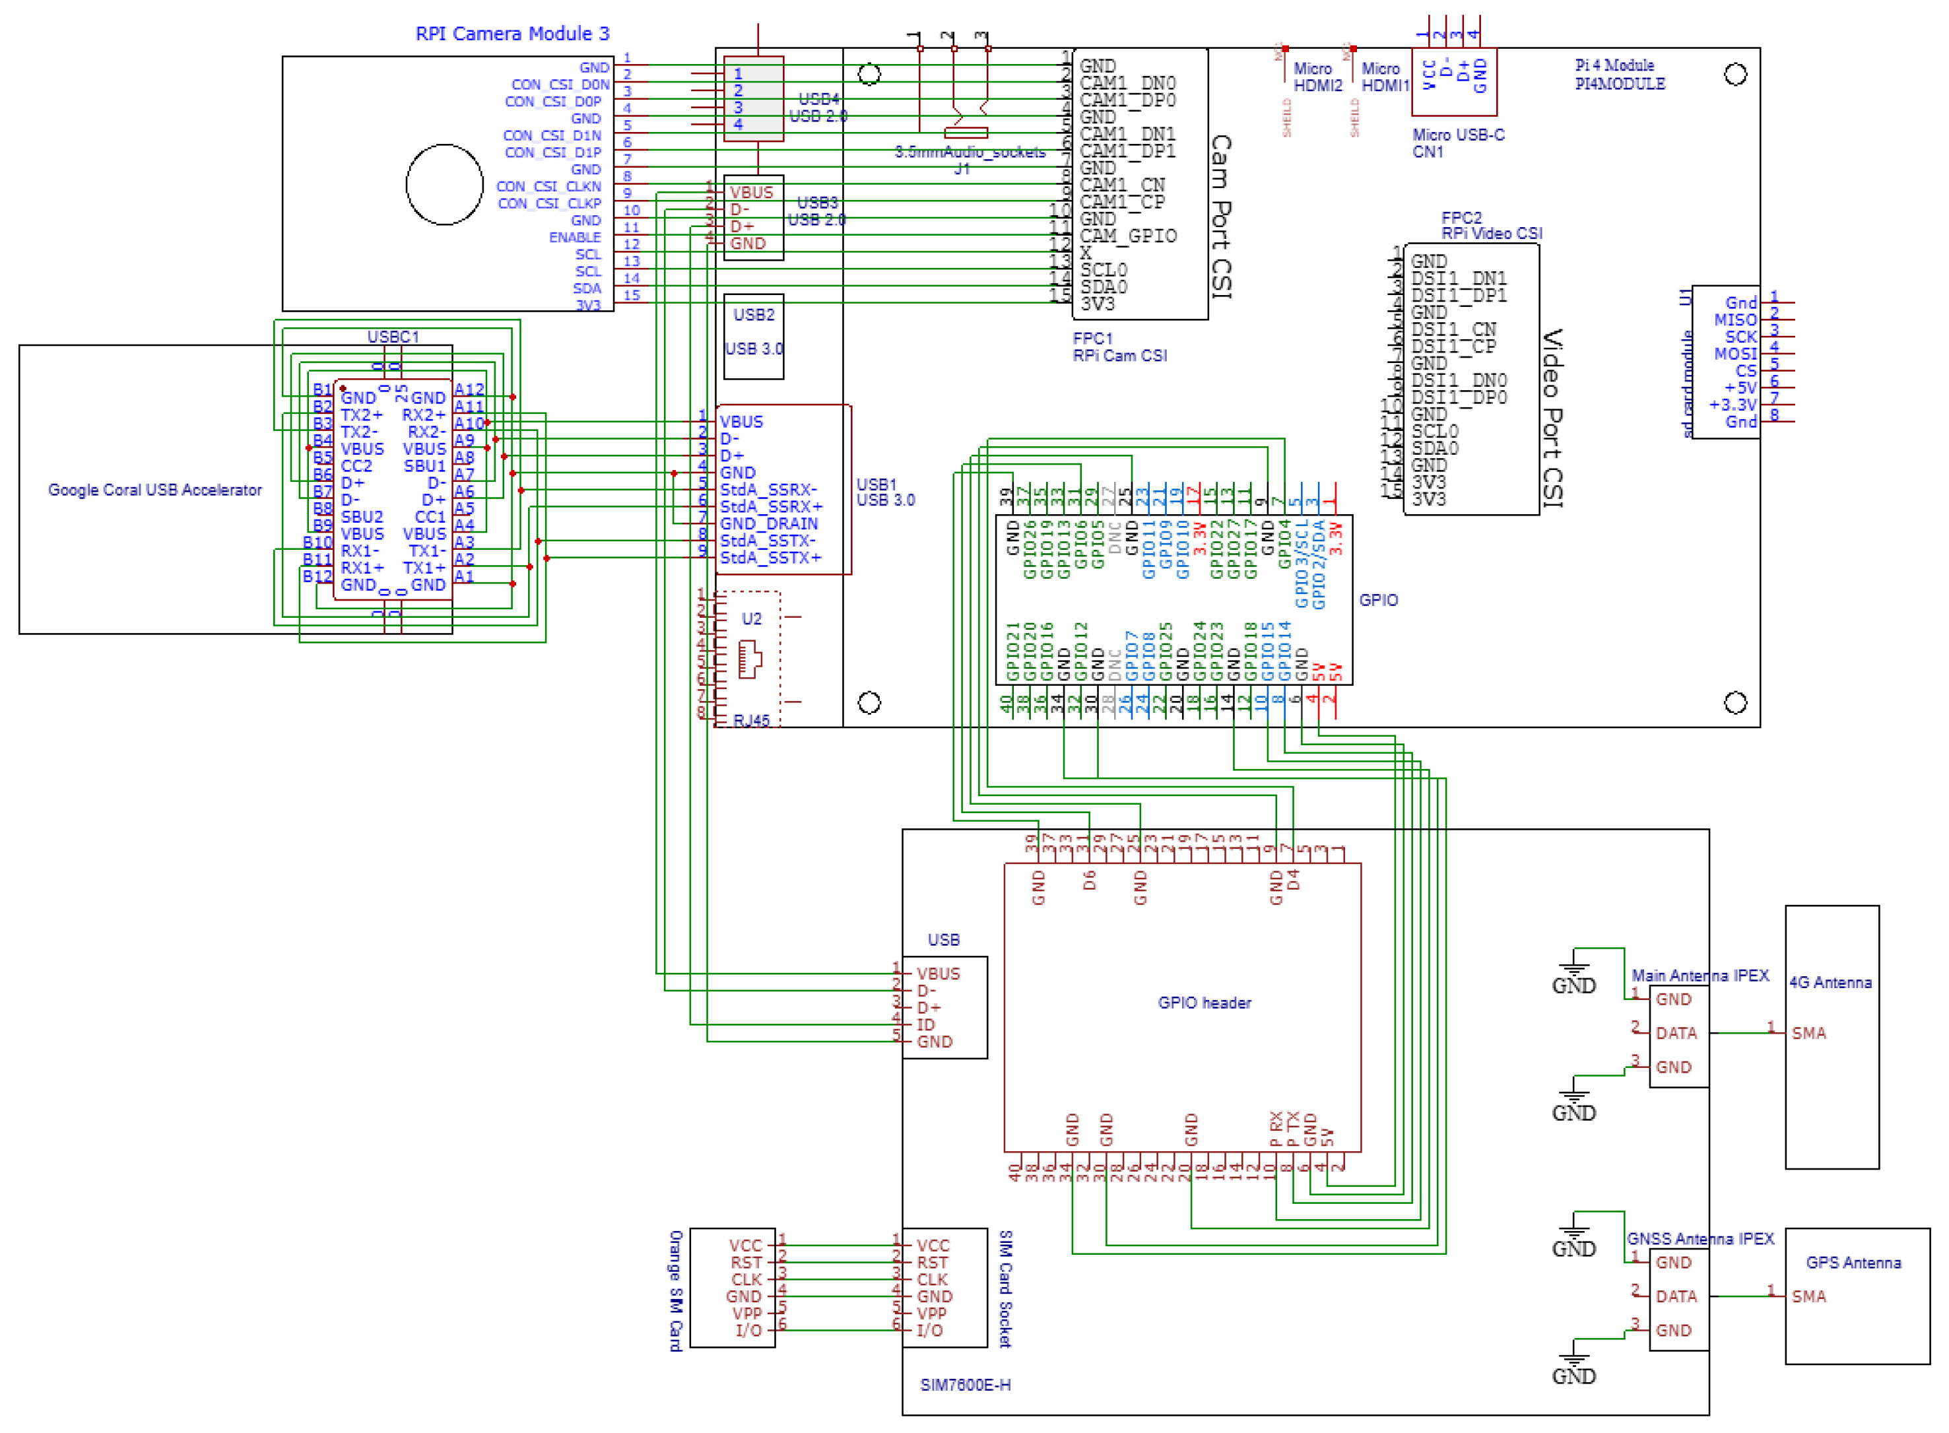Select the top-left mounting hole near USB4
This screenshot has width=1949, height=1433.
pos(869,75)
